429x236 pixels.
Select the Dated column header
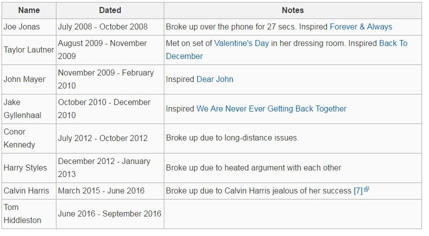[x=110, y=10]
